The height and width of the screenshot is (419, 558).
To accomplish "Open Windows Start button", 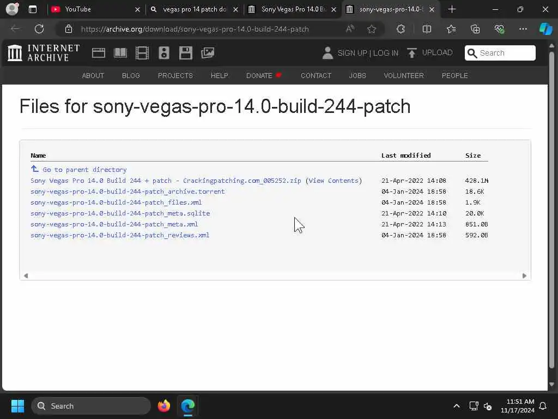I will [17, 406].
